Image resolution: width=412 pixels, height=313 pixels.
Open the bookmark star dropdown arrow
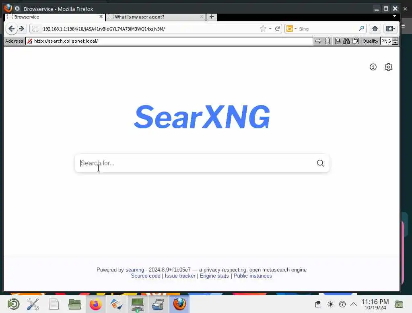[270, 29]
